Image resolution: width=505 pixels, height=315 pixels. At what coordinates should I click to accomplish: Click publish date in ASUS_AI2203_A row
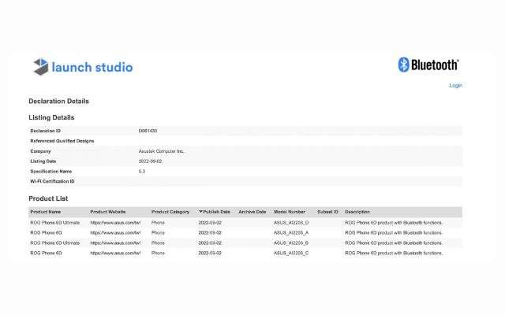click(x=210, y=233)
